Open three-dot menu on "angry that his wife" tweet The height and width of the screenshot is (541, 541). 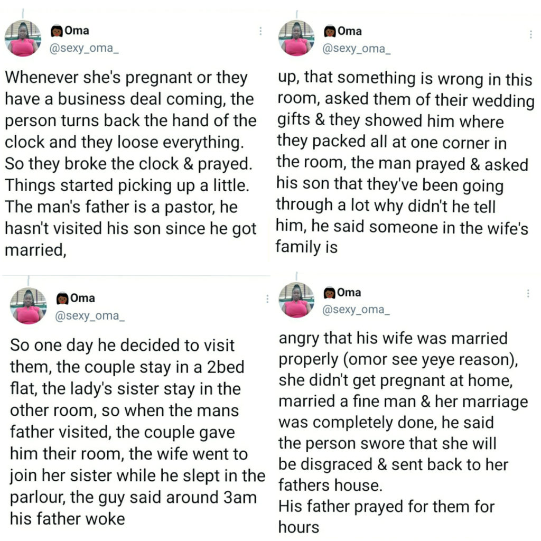pyautogui.click(x=527, y=294)
